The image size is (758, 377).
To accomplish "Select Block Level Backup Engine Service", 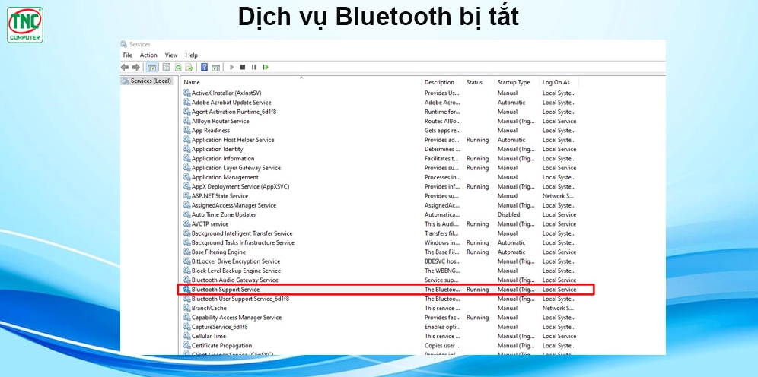I will pyautogui.click(x=236, y=271).
